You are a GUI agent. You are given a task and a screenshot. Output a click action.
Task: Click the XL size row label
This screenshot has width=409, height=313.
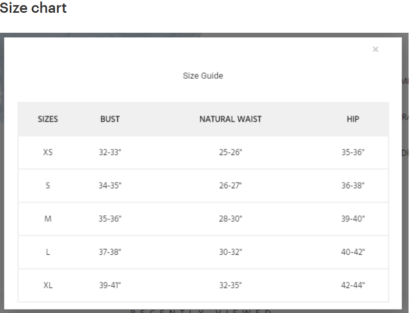(48, 285)
